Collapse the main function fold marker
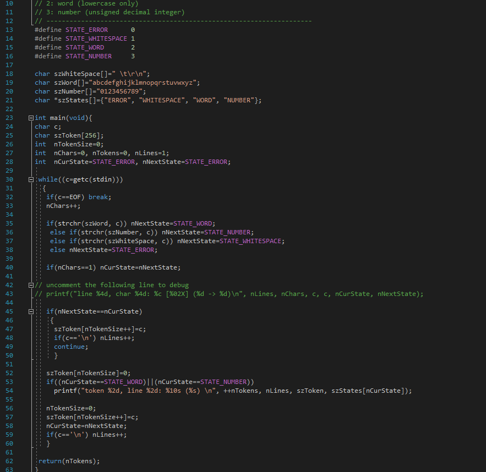Image resolution: width=486 pixels, height=472 pixels. [31, 118]
